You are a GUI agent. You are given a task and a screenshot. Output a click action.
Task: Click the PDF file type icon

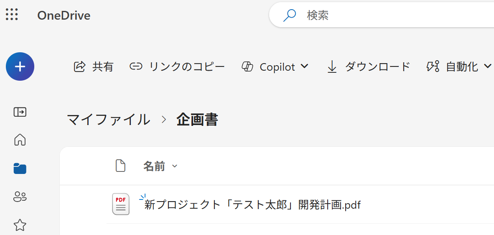(121, 204)
